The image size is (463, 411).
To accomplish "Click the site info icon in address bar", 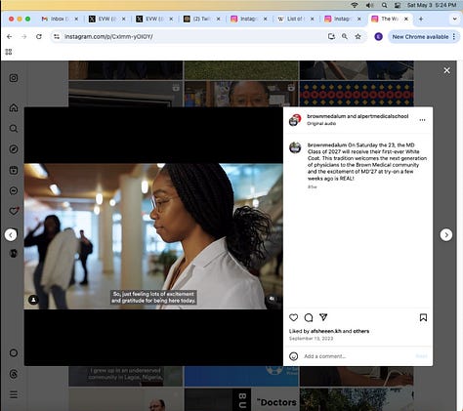I will [x=57, y=37].
